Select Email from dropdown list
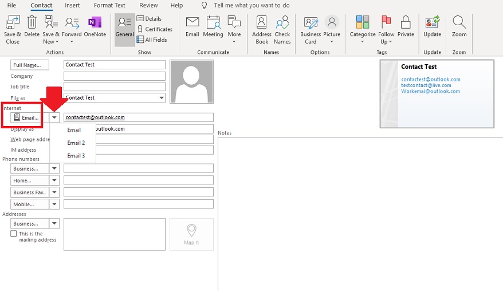Viewport: 503px width, 291px height. point(73,130)
